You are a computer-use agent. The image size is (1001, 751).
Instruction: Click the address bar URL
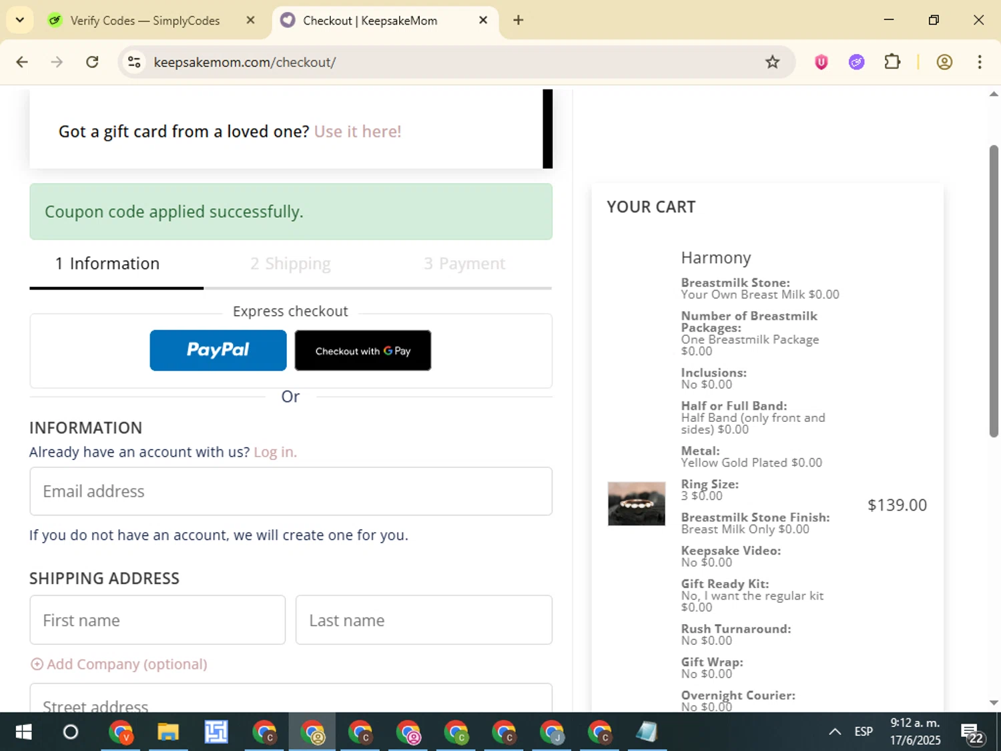244,62
